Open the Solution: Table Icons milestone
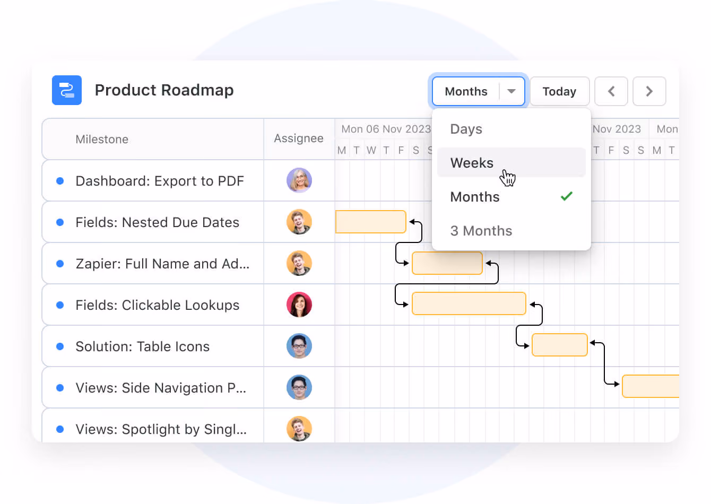Screen dimensions: 711x504 coord(142,346)
